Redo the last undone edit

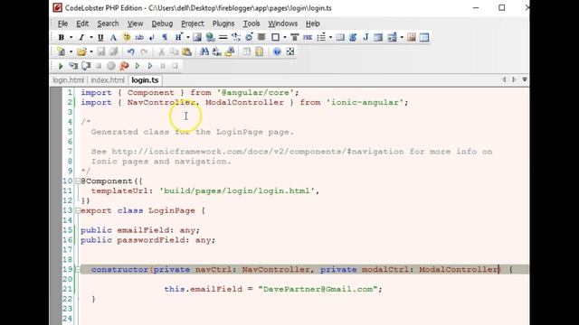click(144, 51)
